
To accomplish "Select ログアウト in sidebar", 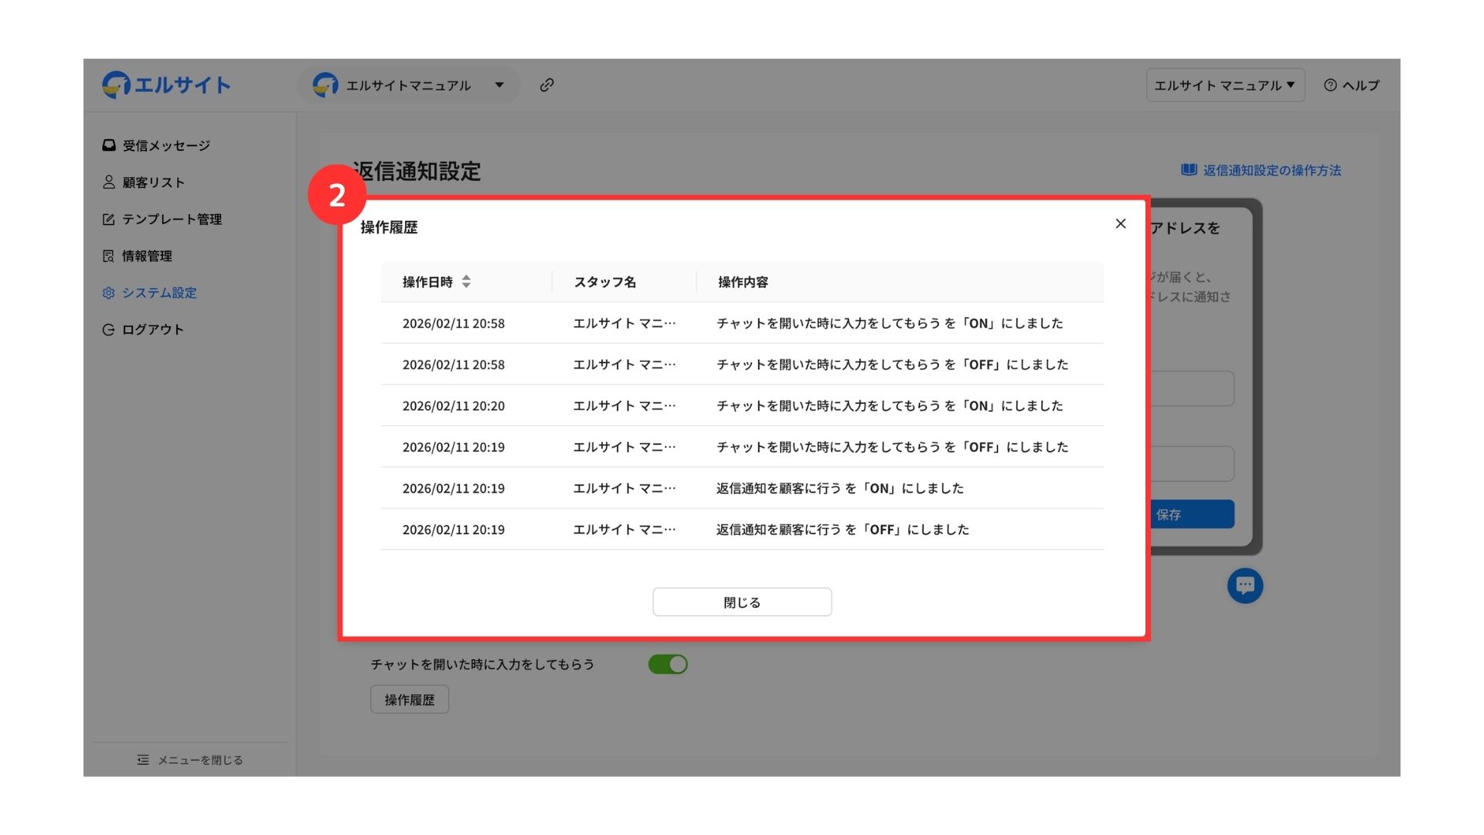I will point(152,329).
